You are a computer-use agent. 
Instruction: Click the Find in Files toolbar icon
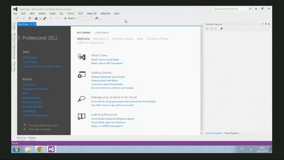point(97,18)
